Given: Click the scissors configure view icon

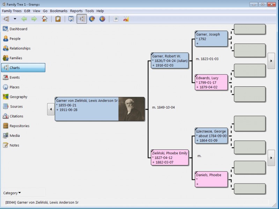Looking at the screenshot, I should (126, 19).
